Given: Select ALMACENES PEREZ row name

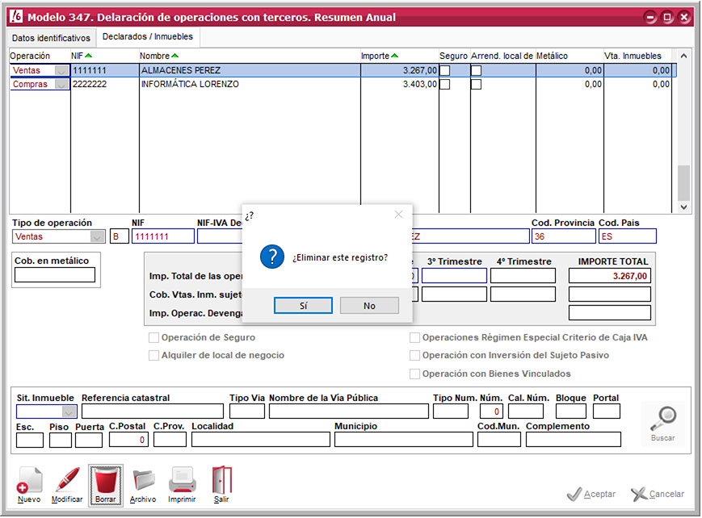Looking at the screenshot, I should [181, 70].
